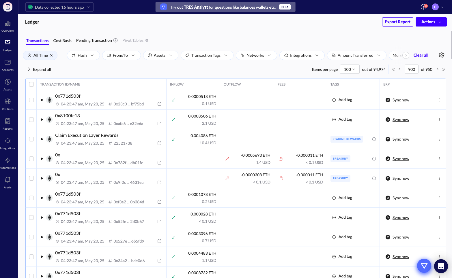Open external link for 0x23c0 ... bf75bd transaction

click(x=159, y=104)
